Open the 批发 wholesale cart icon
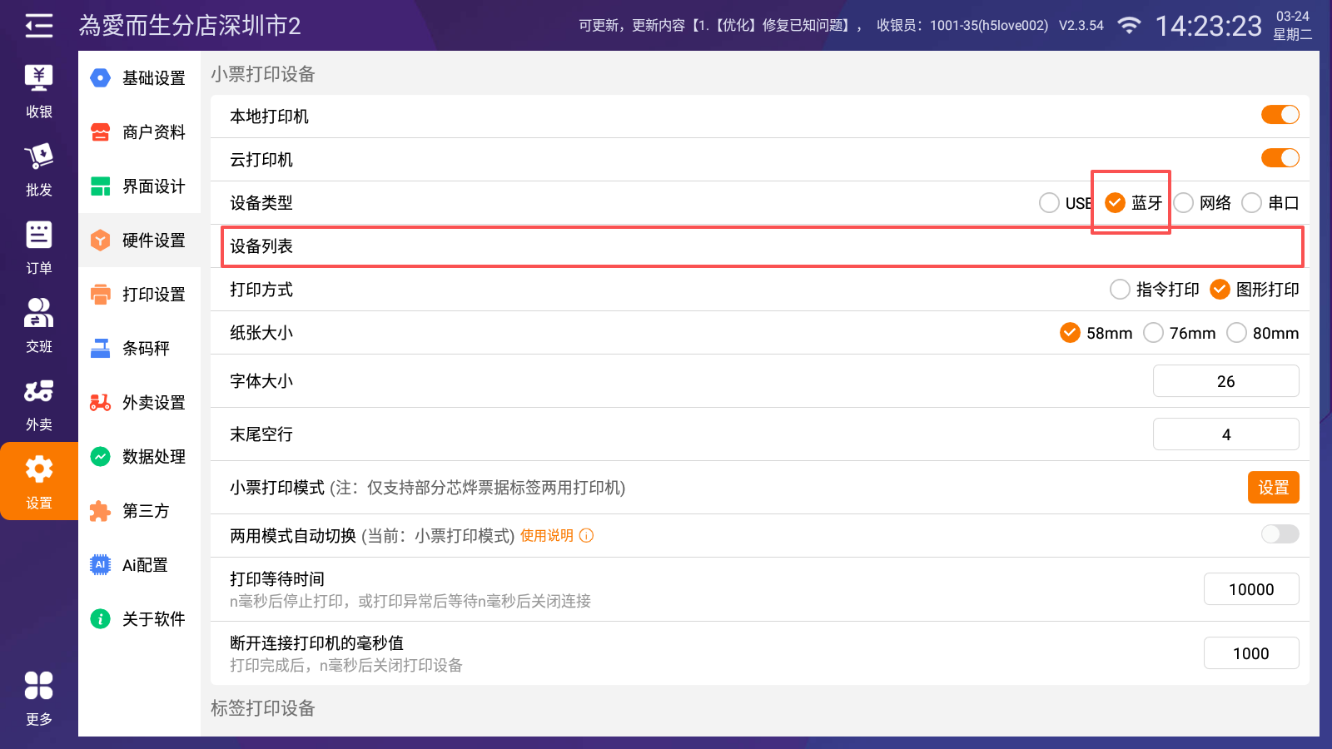1332x749 pixels. click(x=38, y=157)
